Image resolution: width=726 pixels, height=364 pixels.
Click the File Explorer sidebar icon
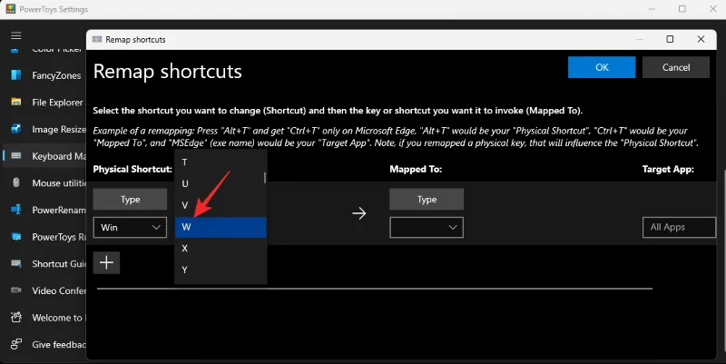point(16,102)
